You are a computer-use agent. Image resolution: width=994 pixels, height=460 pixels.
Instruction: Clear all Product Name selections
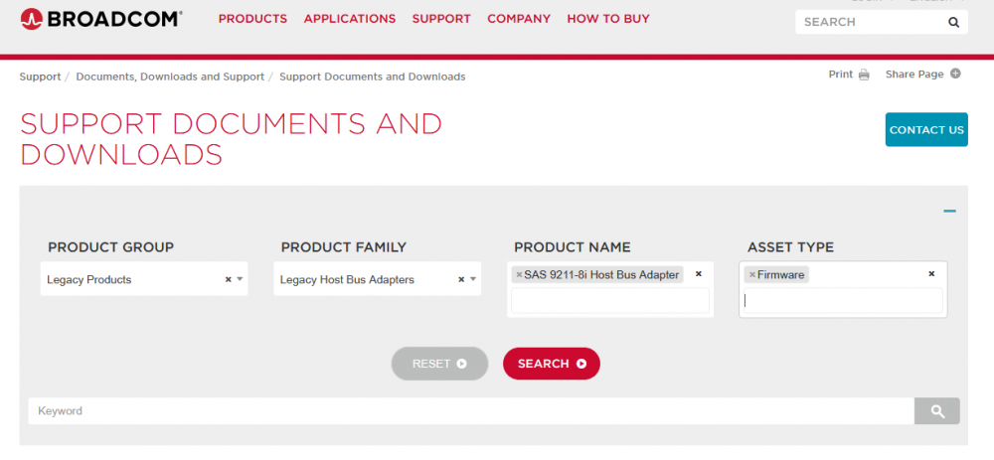click(x=699, y=274)
